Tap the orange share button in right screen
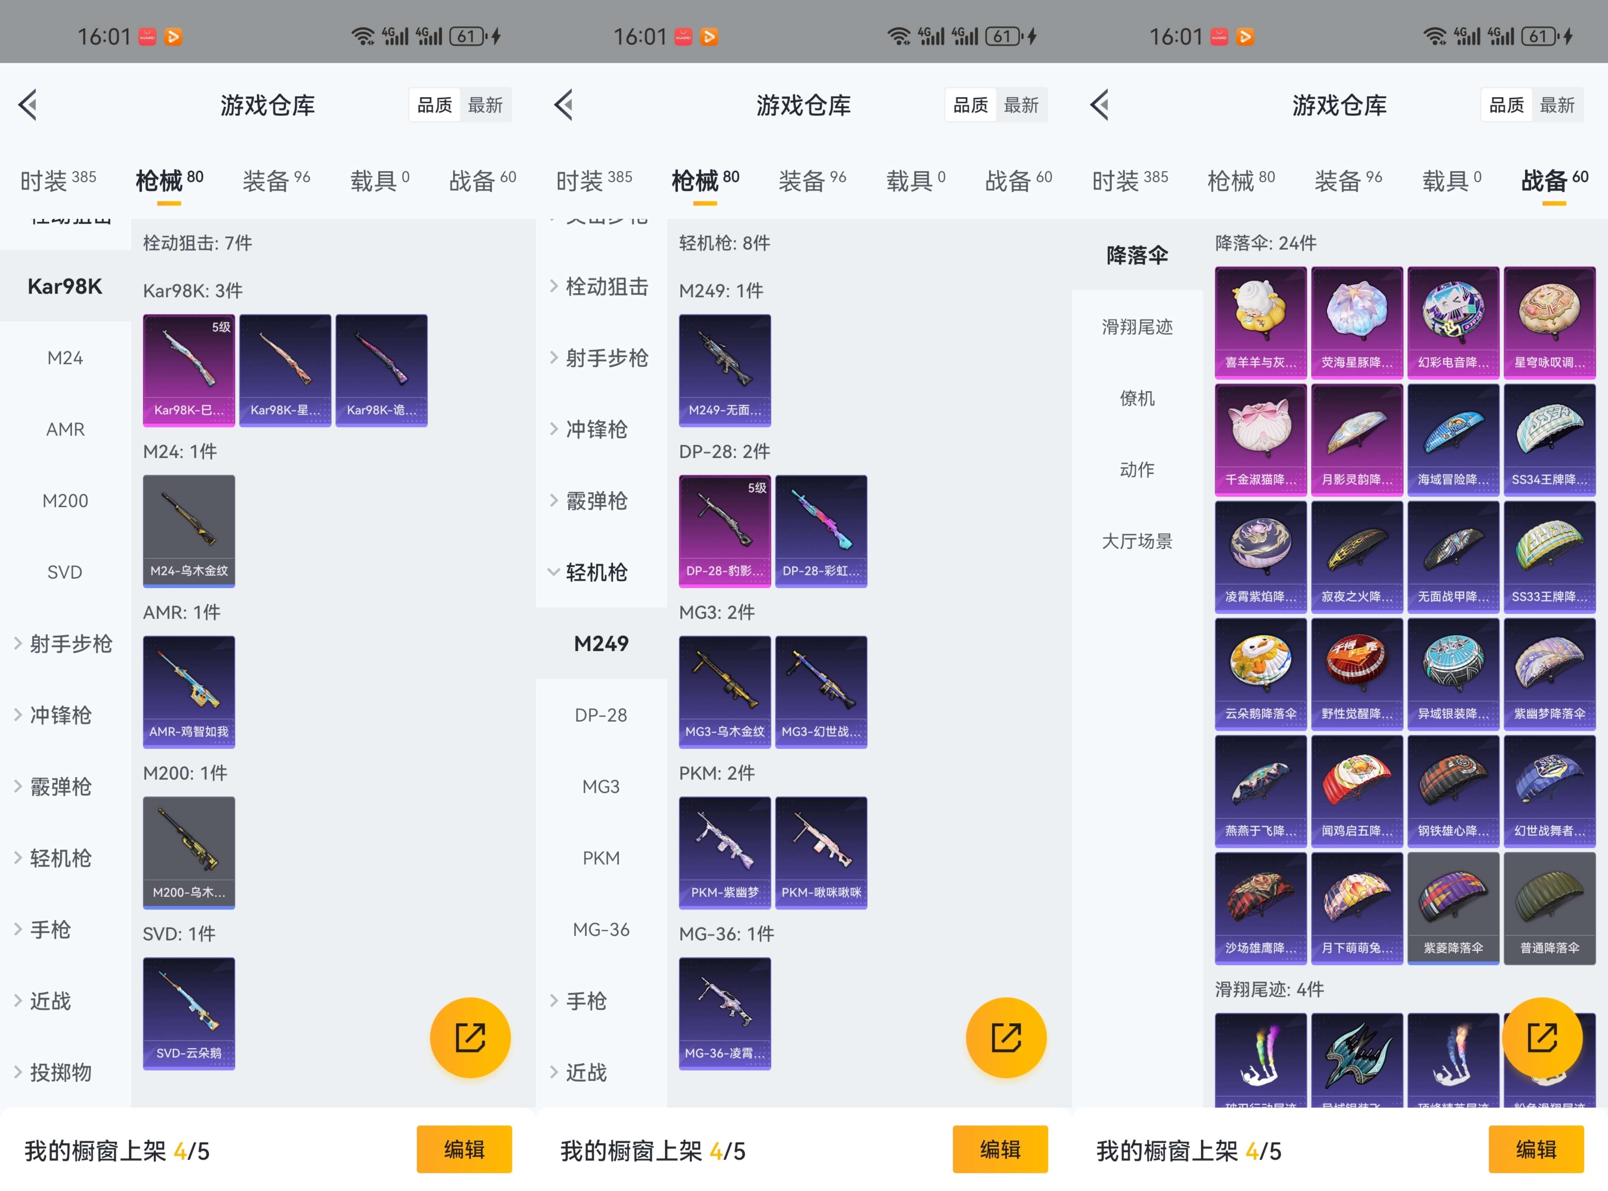This screenshot has width=1608, height=1191. click(1542, 1038)
